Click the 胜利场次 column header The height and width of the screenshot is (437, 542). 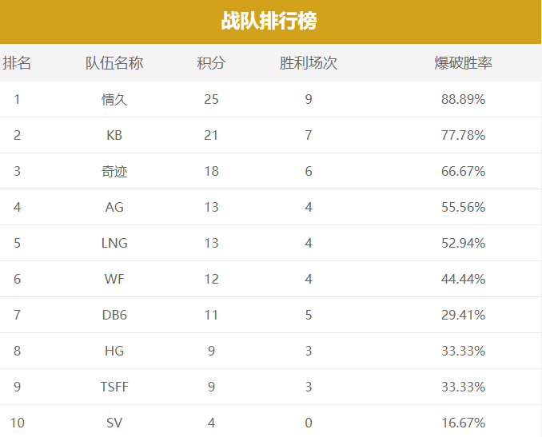pyautogui.click(x=309, y=63)
